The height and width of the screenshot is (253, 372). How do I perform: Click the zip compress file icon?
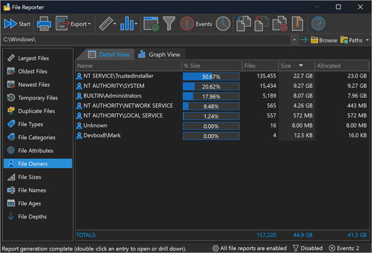[x=298, y=24]
